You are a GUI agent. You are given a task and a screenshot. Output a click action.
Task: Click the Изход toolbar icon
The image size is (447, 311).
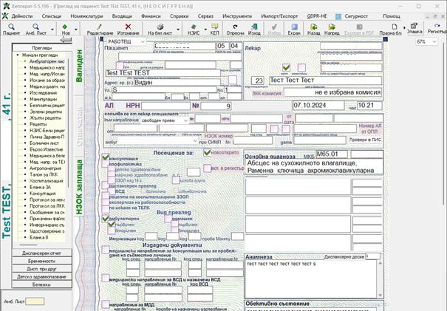(255, 28)
